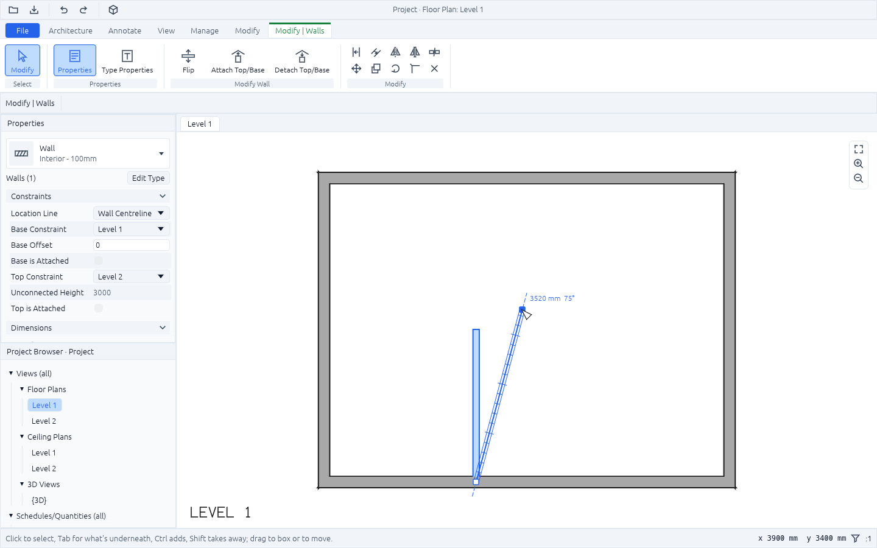Click the Delete X icon in Modify panel
Viewport: 877px width, 548px height.
tap(434, 69)
